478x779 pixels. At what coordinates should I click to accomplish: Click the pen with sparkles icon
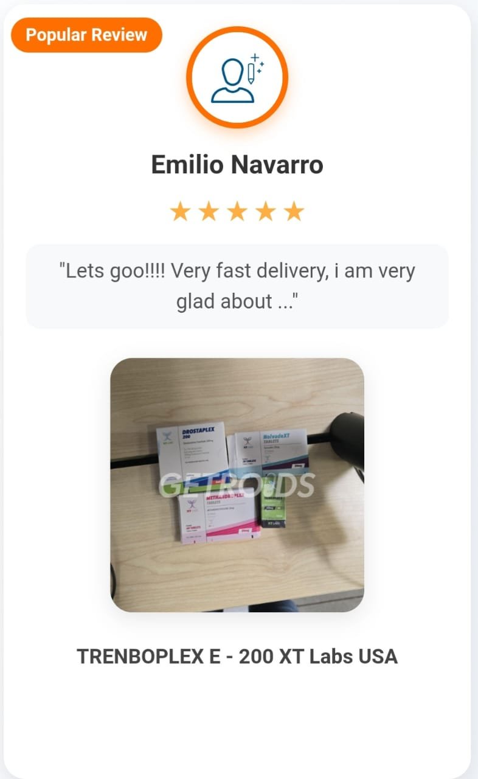coord(255,68)
